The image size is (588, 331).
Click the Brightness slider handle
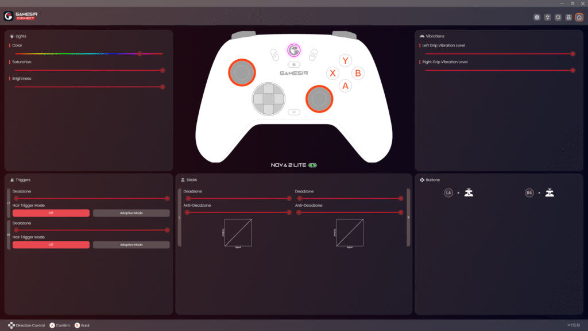click(x=163, y=87)
